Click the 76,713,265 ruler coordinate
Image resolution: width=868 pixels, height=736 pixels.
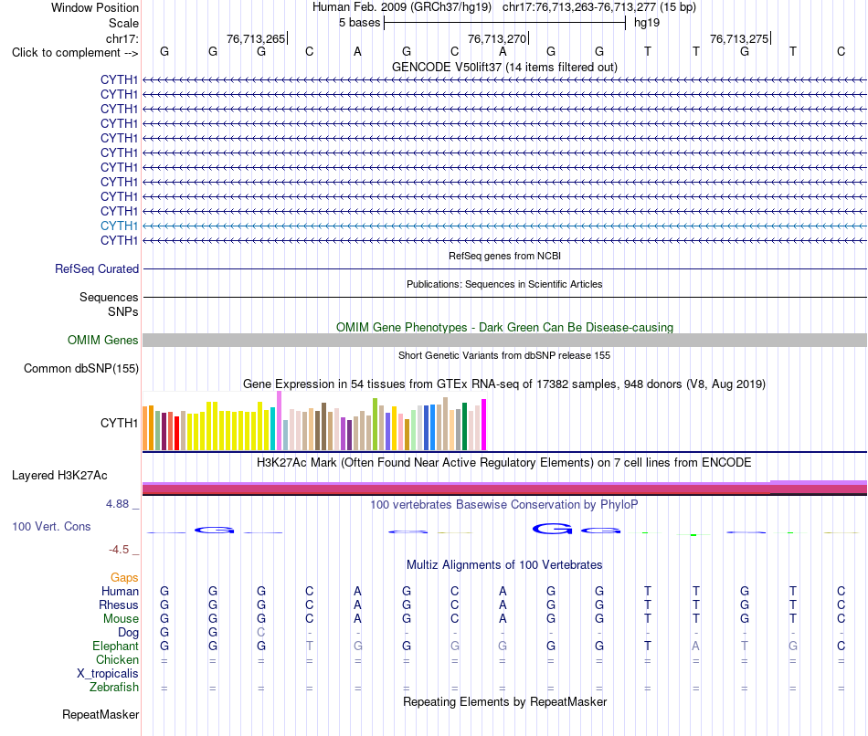pyautogui.click(x=256, y=38)
